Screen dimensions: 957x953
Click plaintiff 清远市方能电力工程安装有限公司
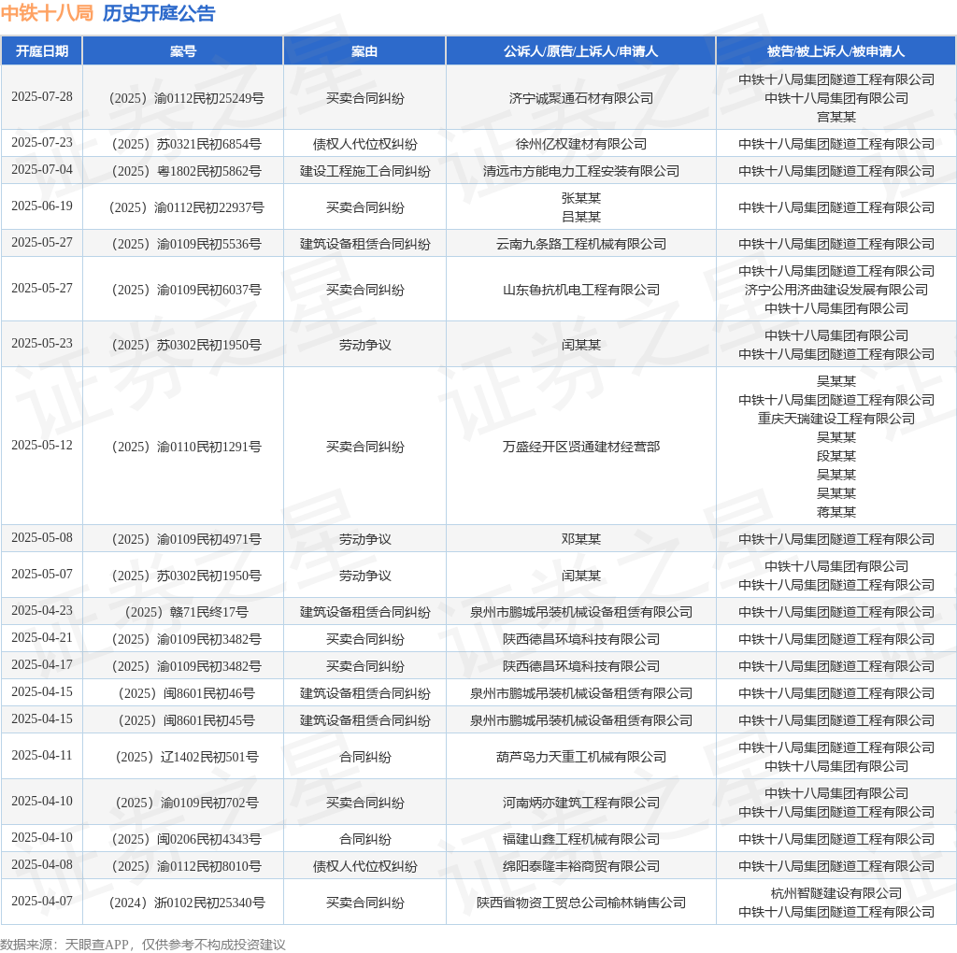point(580,171)
